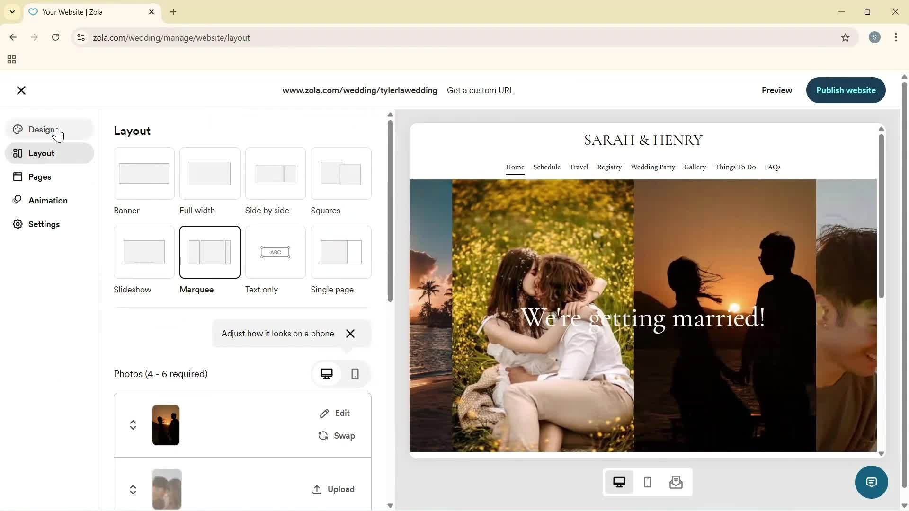This screenshot has width=909, height=511.
Task: Switch photo view to mobile mode
Action: pyautogui.click(x=355, y=374)
